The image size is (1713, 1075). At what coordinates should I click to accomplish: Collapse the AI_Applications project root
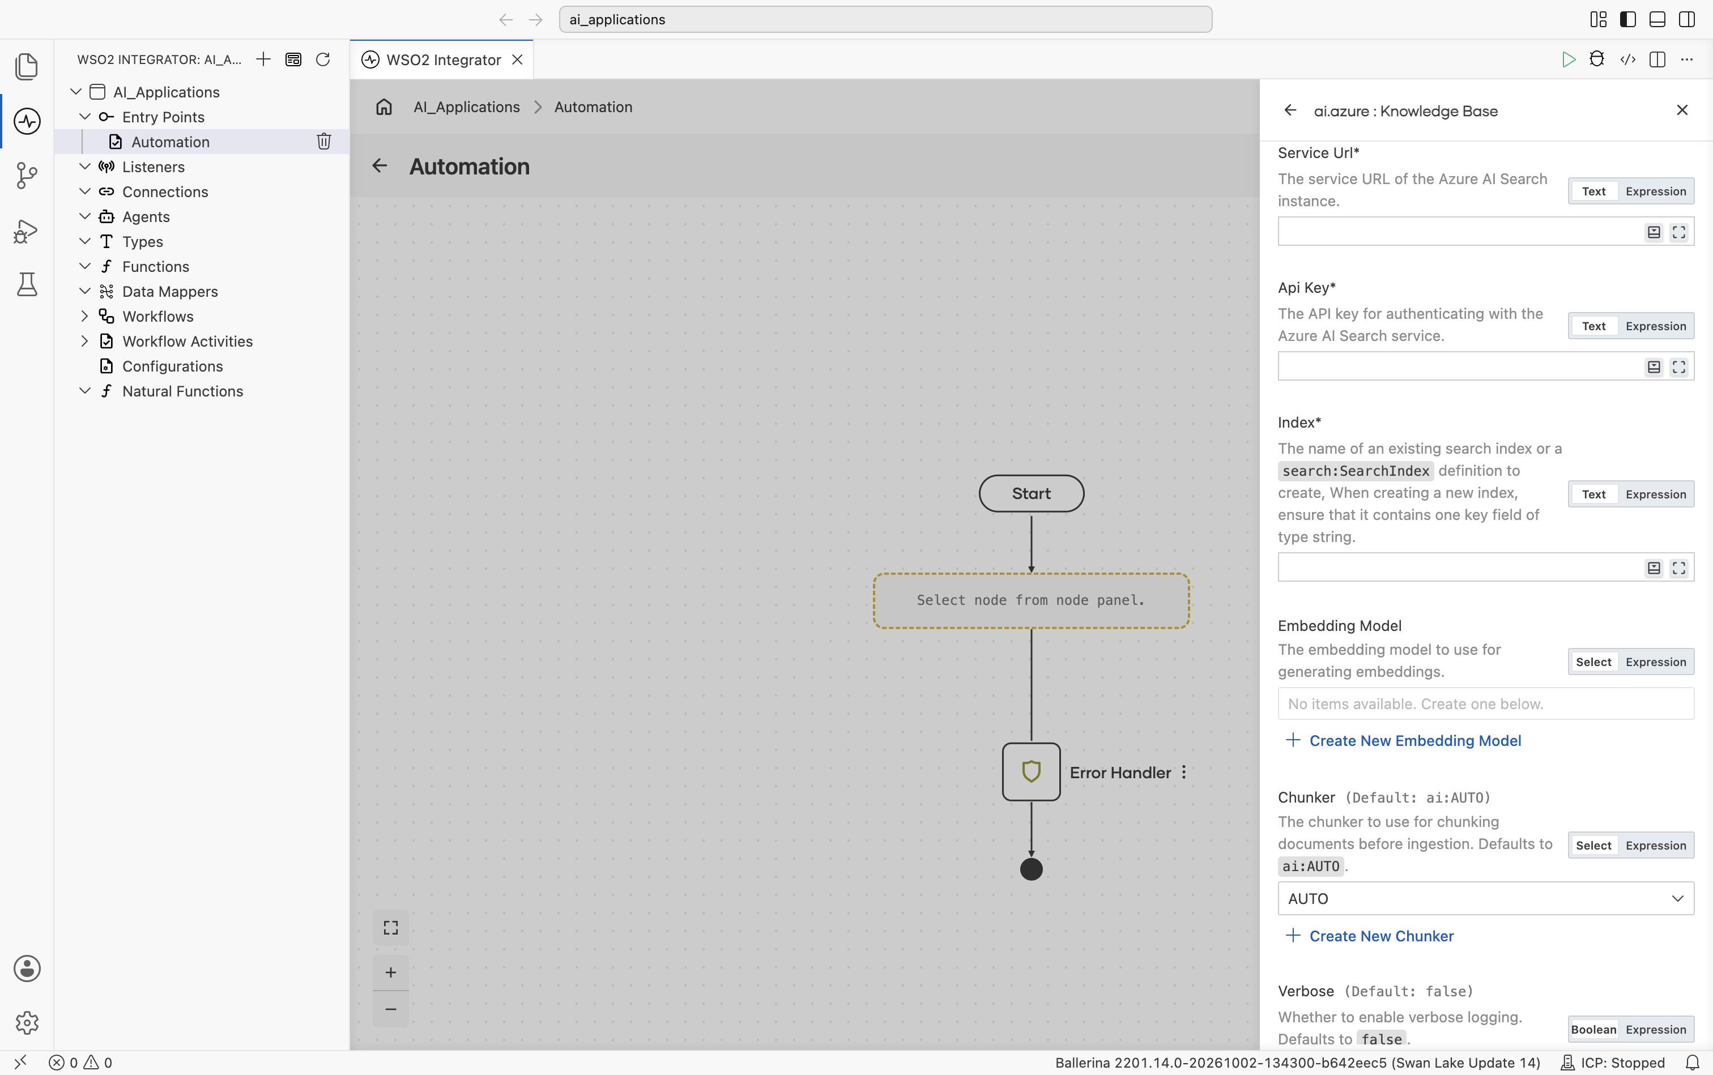[76, 92]
